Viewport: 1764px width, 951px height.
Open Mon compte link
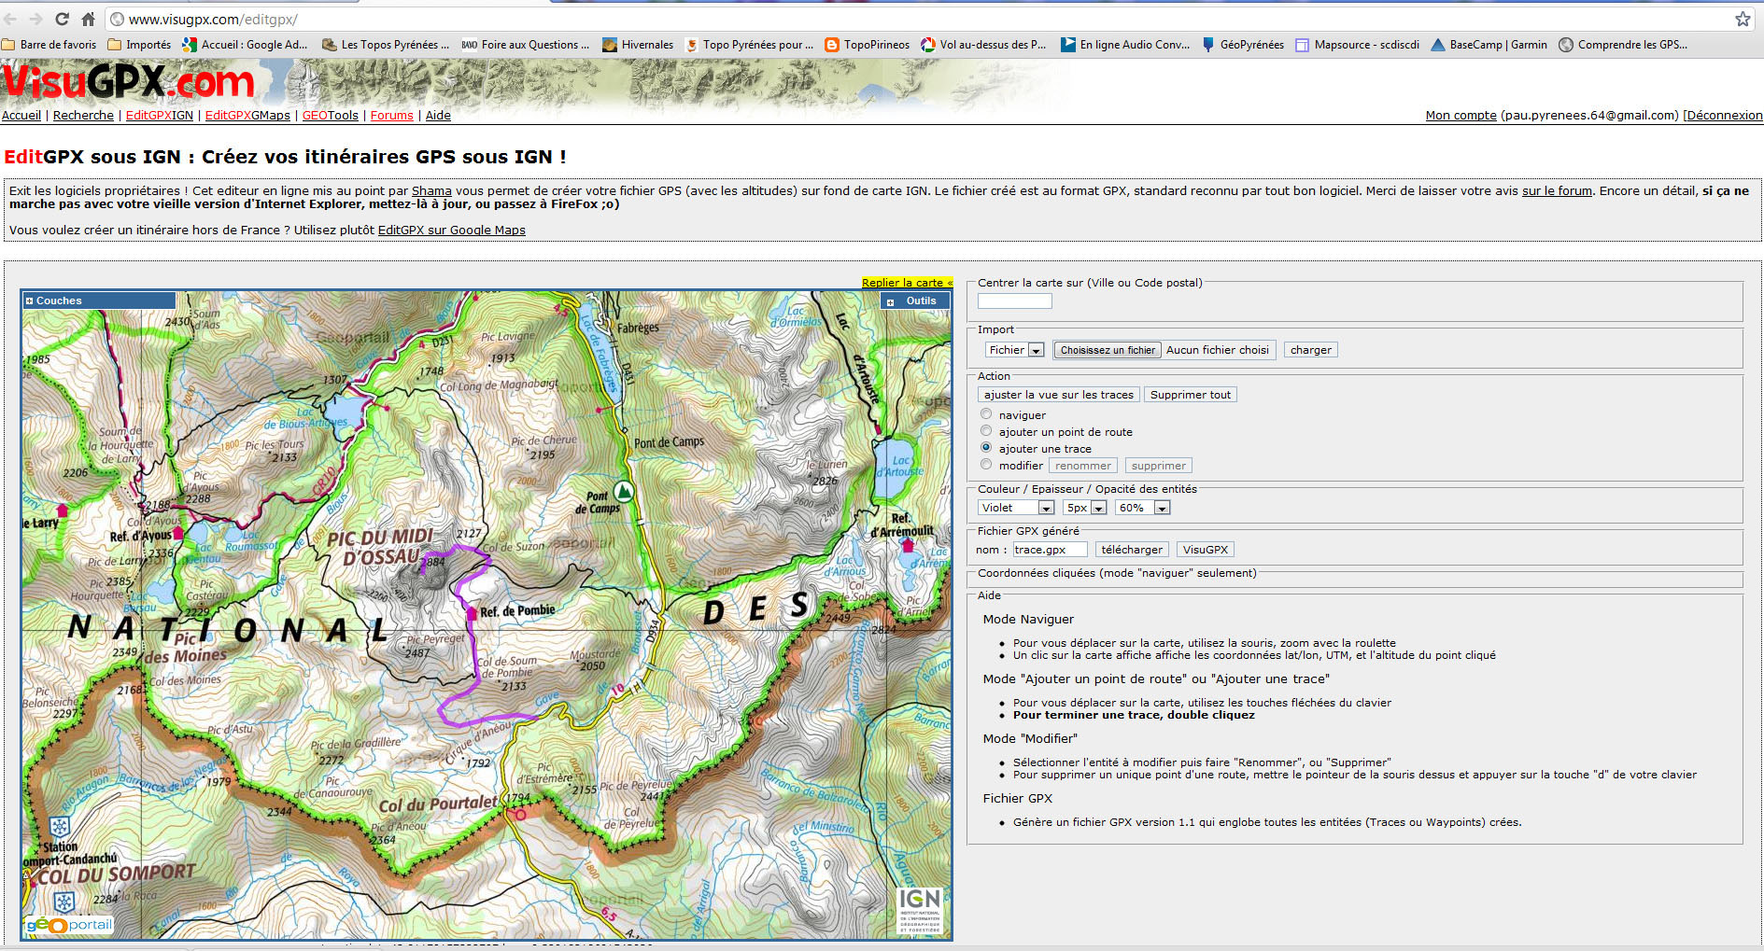coord(1461,116)
